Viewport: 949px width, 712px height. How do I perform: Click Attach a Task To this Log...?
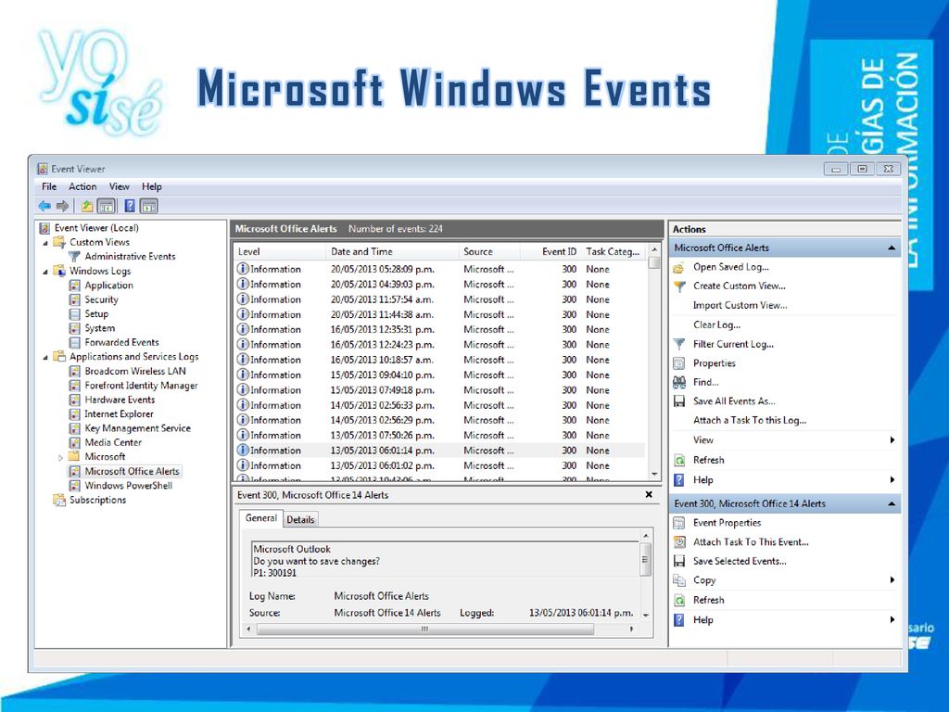[x=750, y=420]
